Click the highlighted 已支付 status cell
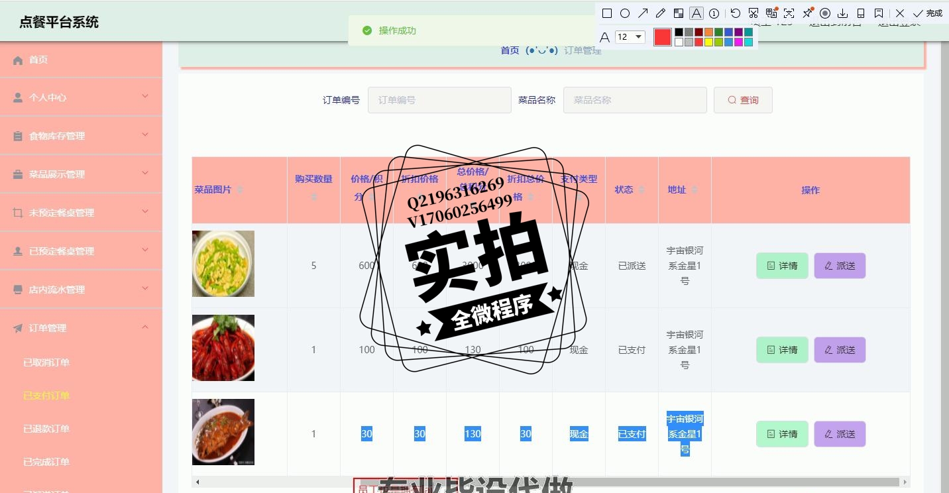Image resolution: width=949 pixels, height=493 pixels. point(632,434)
